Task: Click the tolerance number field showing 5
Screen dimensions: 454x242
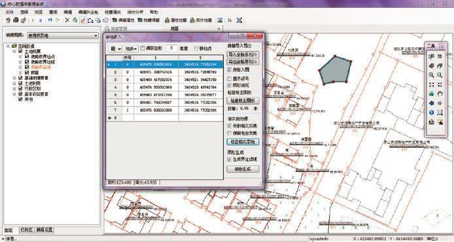Action: (x=171, y=48)
